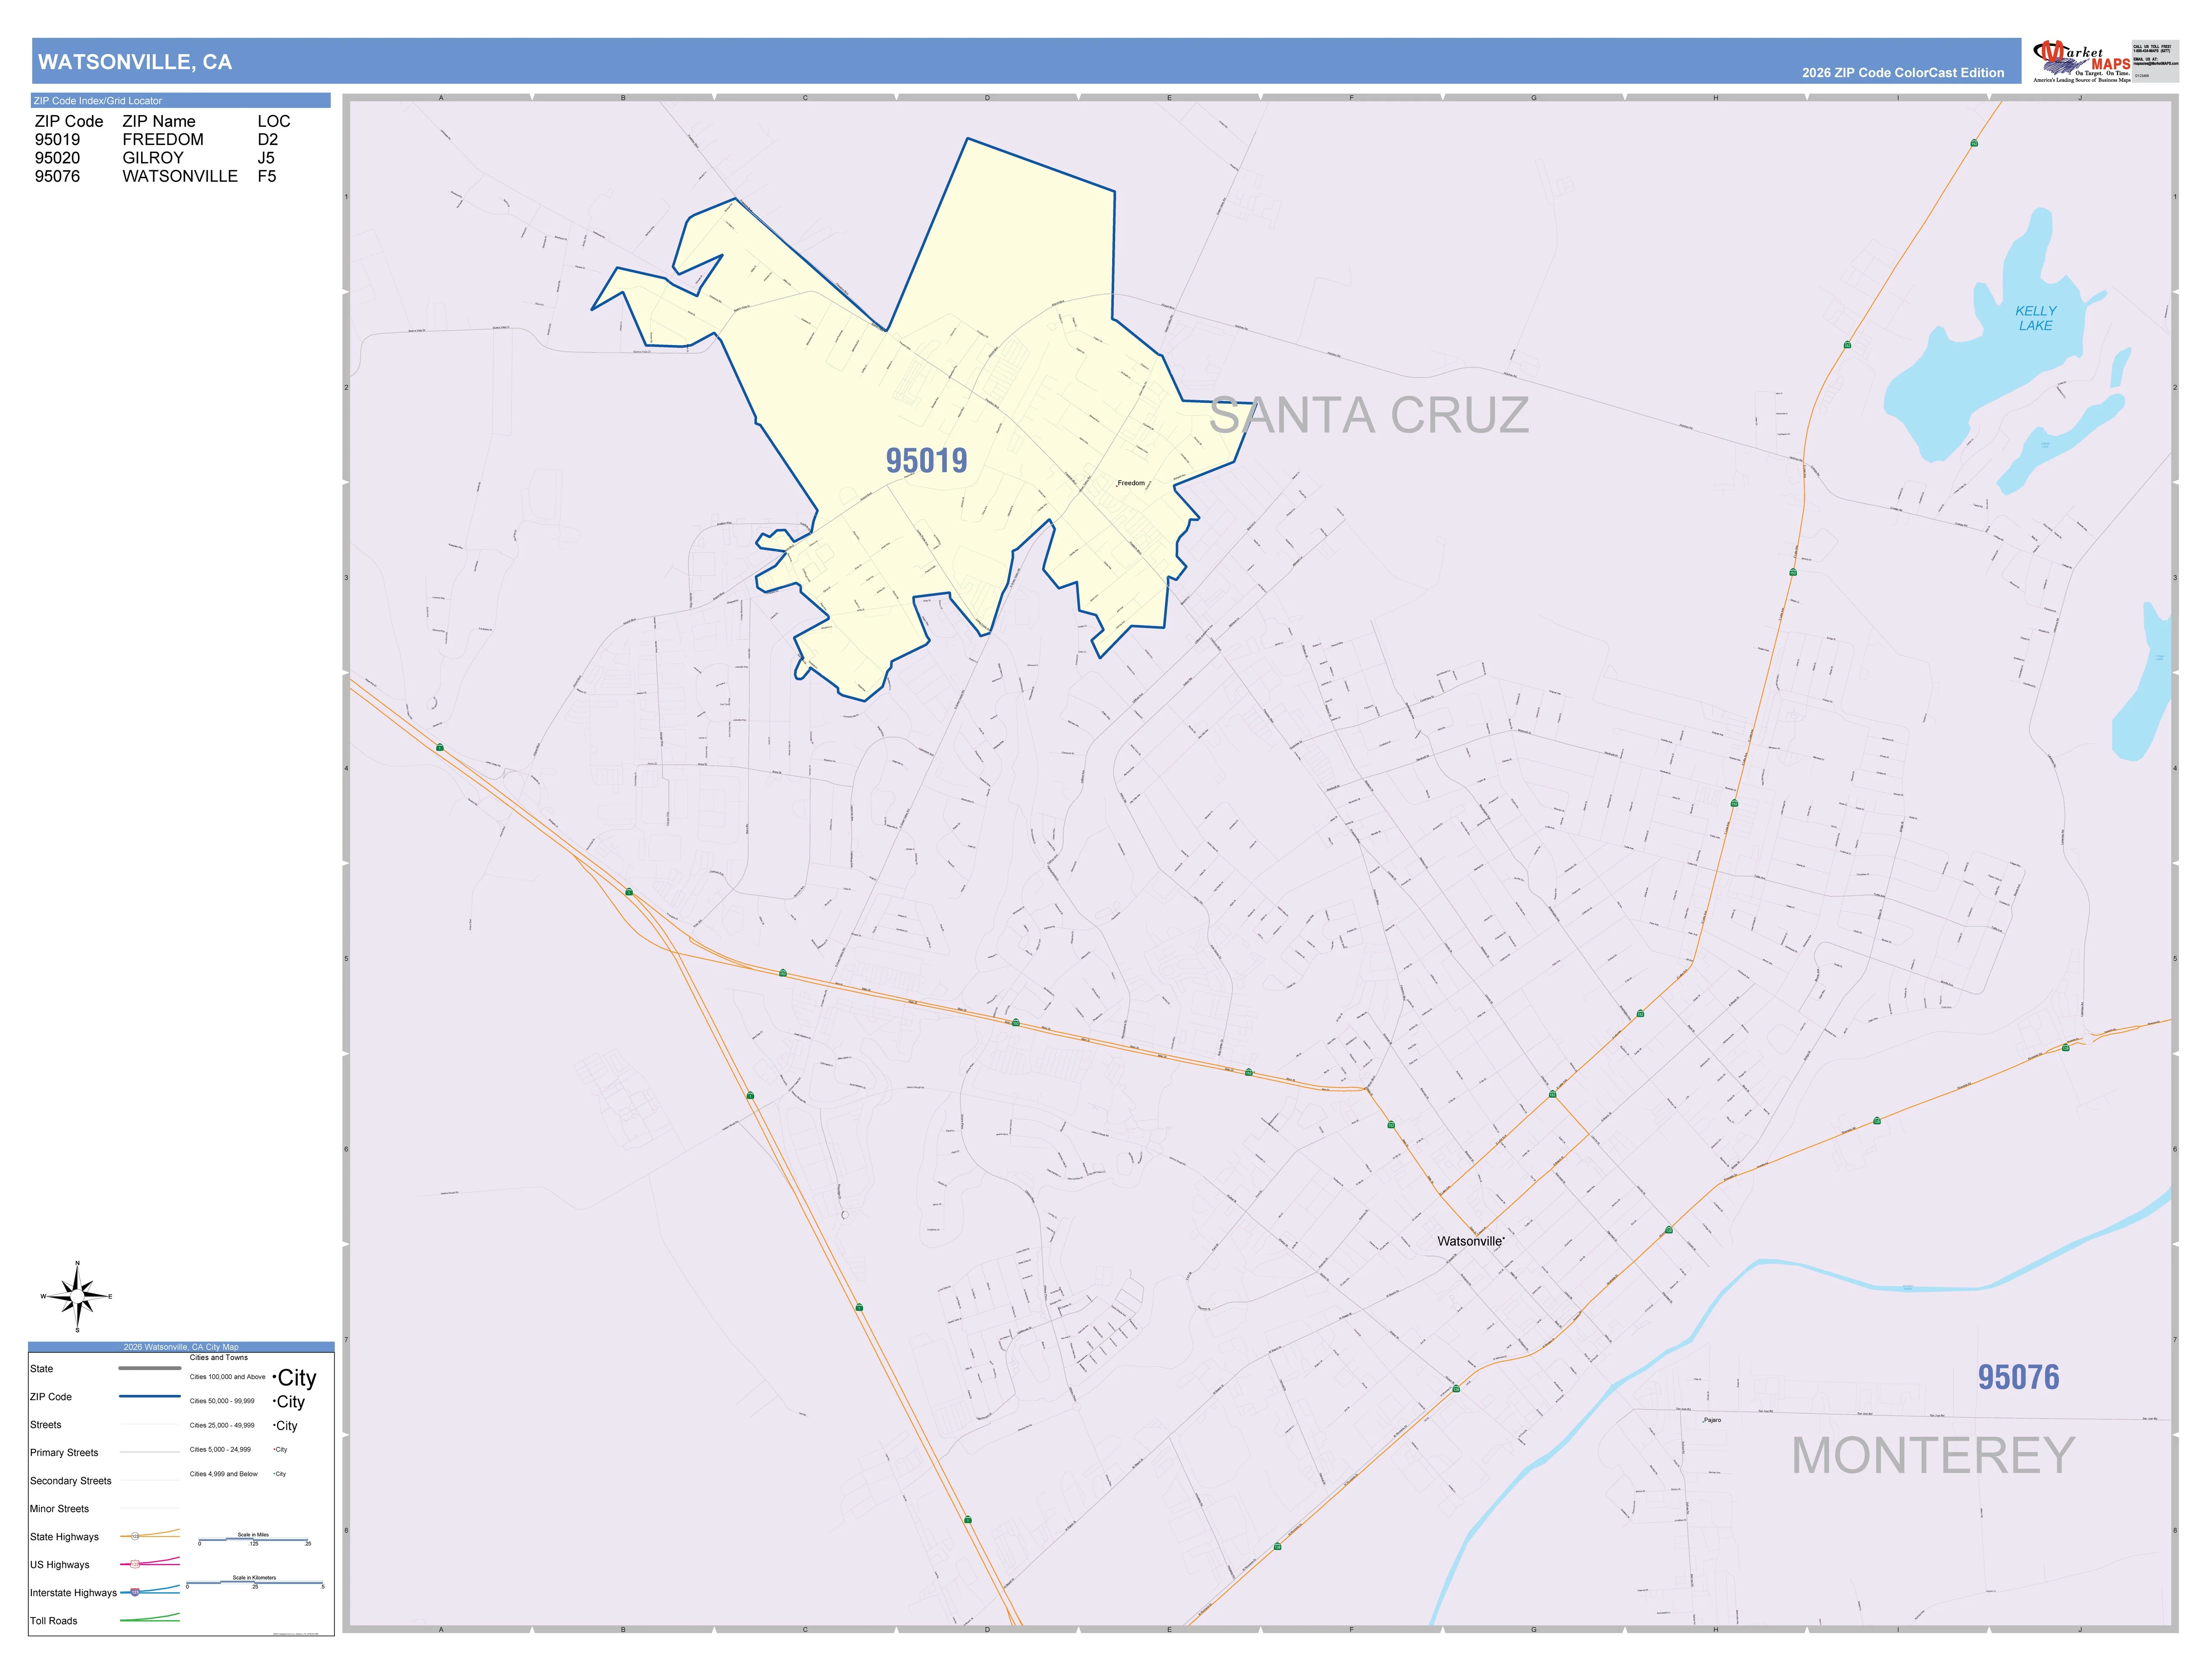The image size is (2212, 1668).
Task: Click the Interstate Highways legend label
Action: (x=73, y=1593)
